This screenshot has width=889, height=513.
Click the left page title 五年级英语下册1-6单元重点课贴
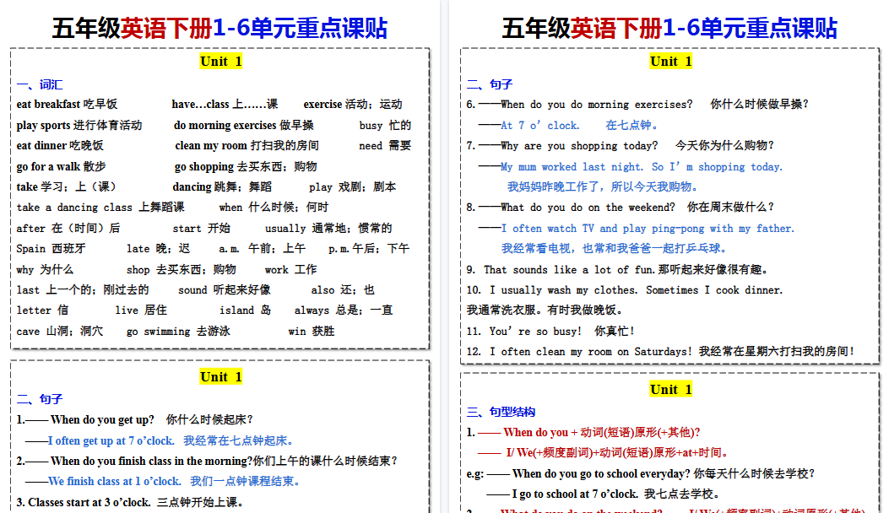pyautogui.click(x=220, y=29)
